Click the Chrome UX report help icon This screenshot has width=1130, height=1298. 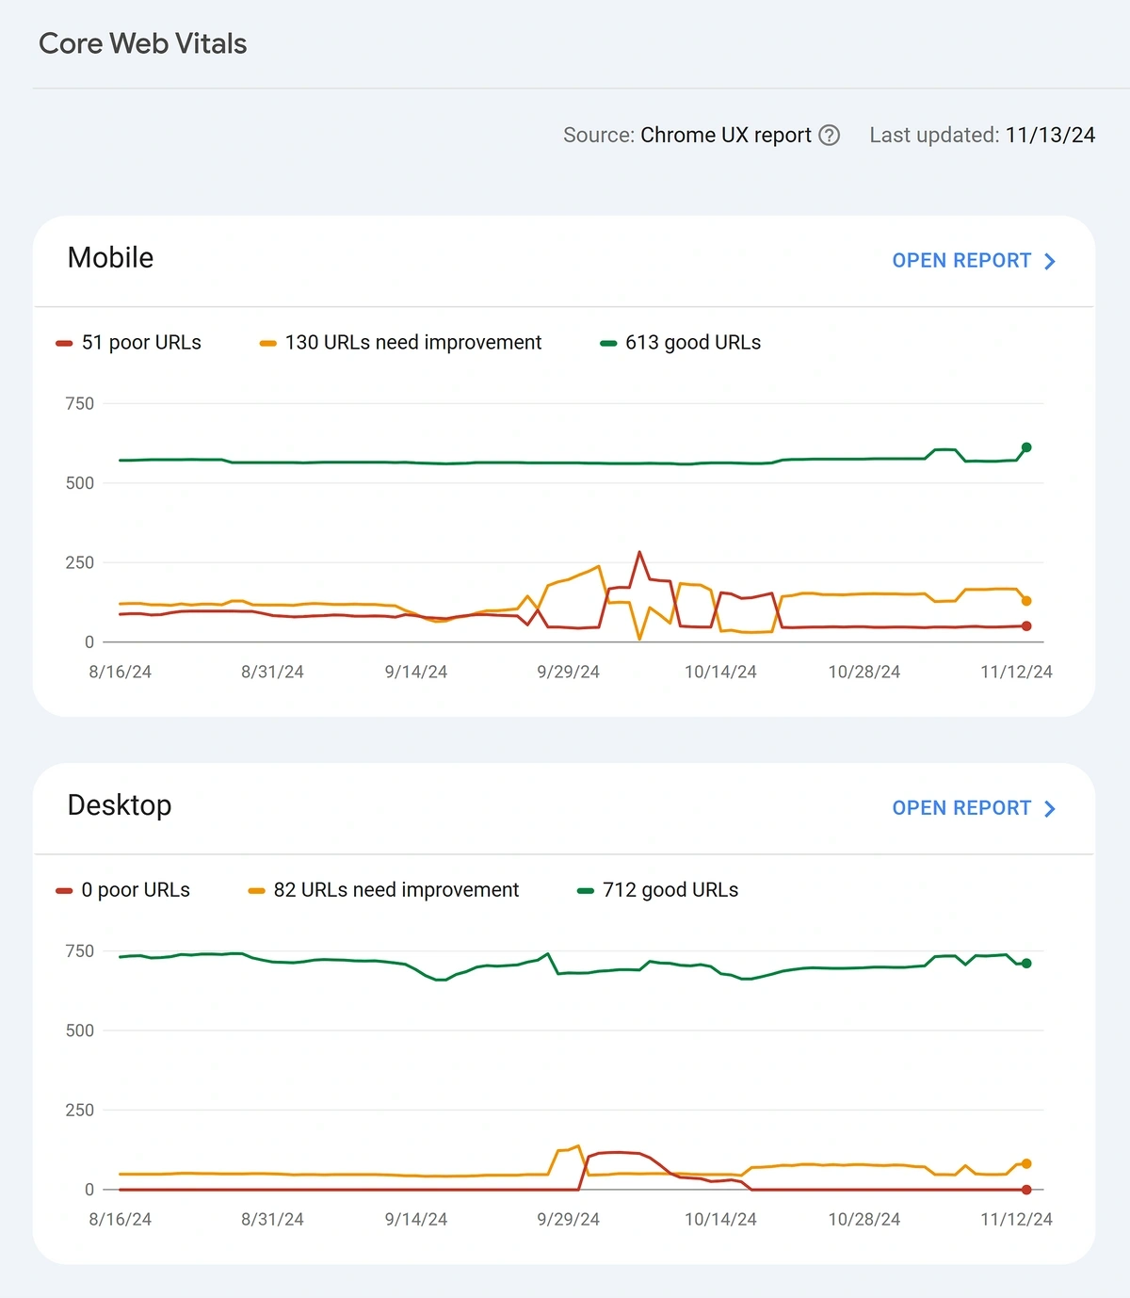[829, 135]
